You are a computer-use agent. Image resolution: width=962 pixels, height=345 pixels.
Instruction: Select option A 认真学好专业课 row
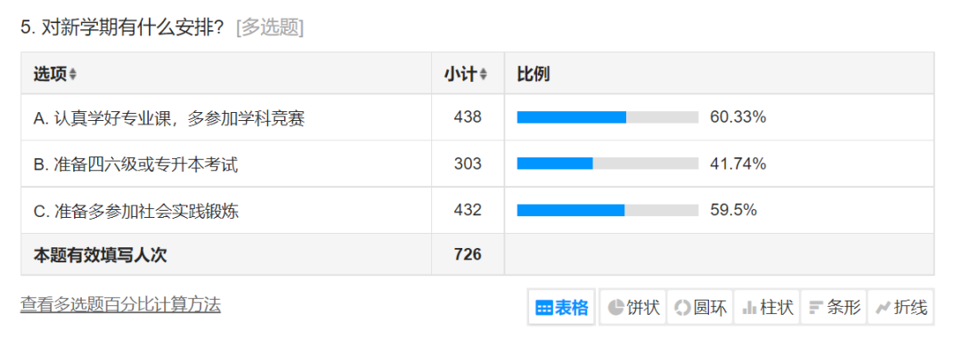(x=477, y=117)
